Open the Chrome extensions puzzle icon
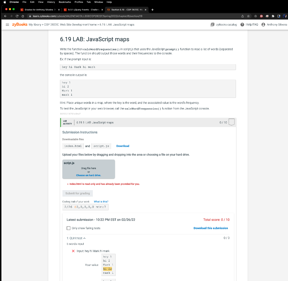Screen dimensions: 288x281 273,16
